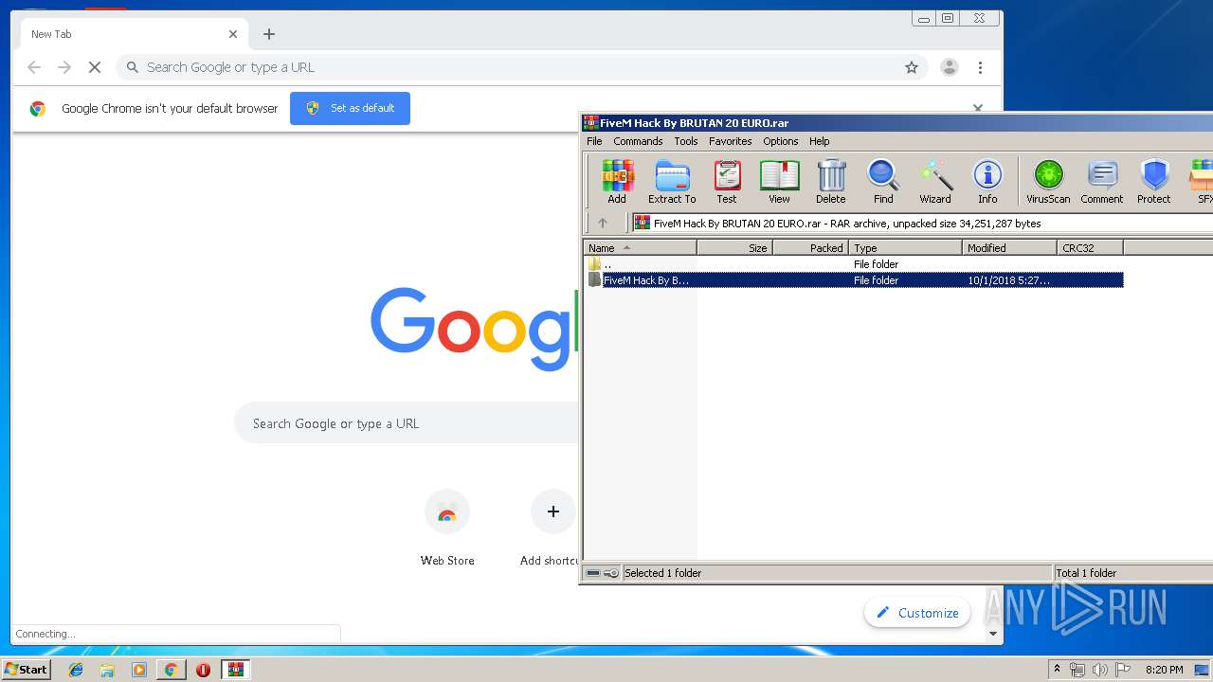Click the Delete trash can icon

click(x=831, y=181)
